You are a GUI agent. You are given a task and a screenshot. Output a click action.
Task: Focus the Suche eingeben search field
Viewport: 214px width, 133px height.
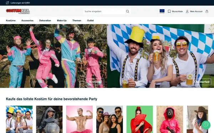coord(105,11)
